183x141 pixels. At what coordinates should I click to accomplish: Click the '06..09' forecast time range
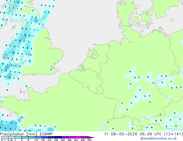146,134
